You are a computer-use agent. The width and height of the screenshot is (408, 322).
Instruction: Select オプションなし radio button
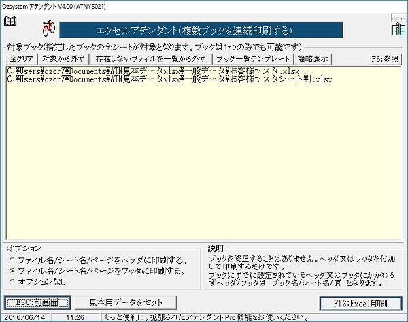coord(12,282)
